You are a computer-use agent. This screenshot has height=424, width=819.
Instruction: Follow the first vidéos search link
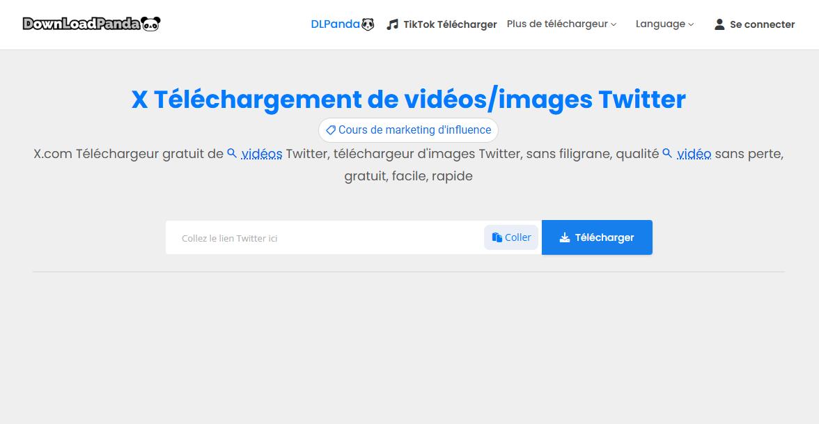tap(262, 154)
